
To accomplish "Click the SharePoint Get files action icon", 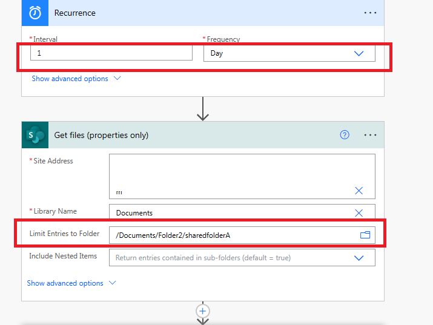I will point(35,135).
